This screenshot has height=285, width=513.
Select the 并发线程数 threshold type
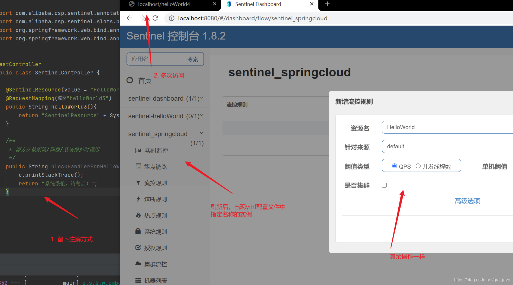[418, 166]
